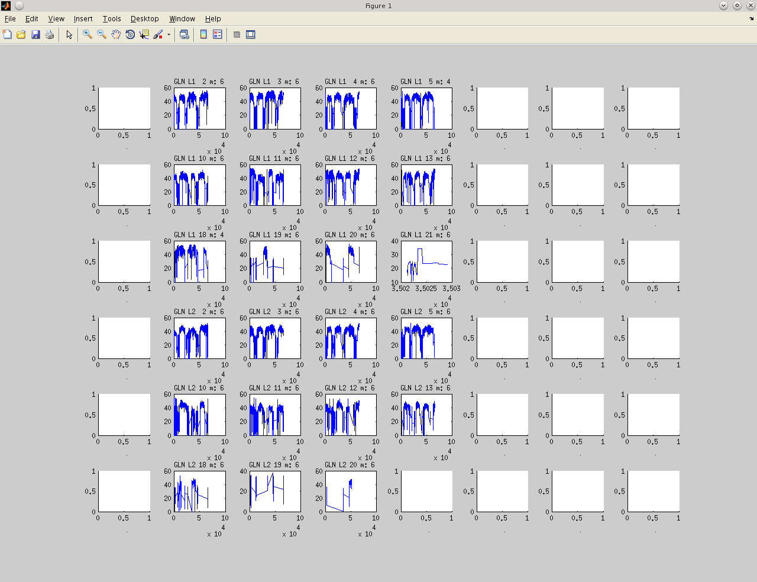The width and height of the screenshot is (757, 582).
Task: Save the figure with floppy disk icon
Action: 35,34
